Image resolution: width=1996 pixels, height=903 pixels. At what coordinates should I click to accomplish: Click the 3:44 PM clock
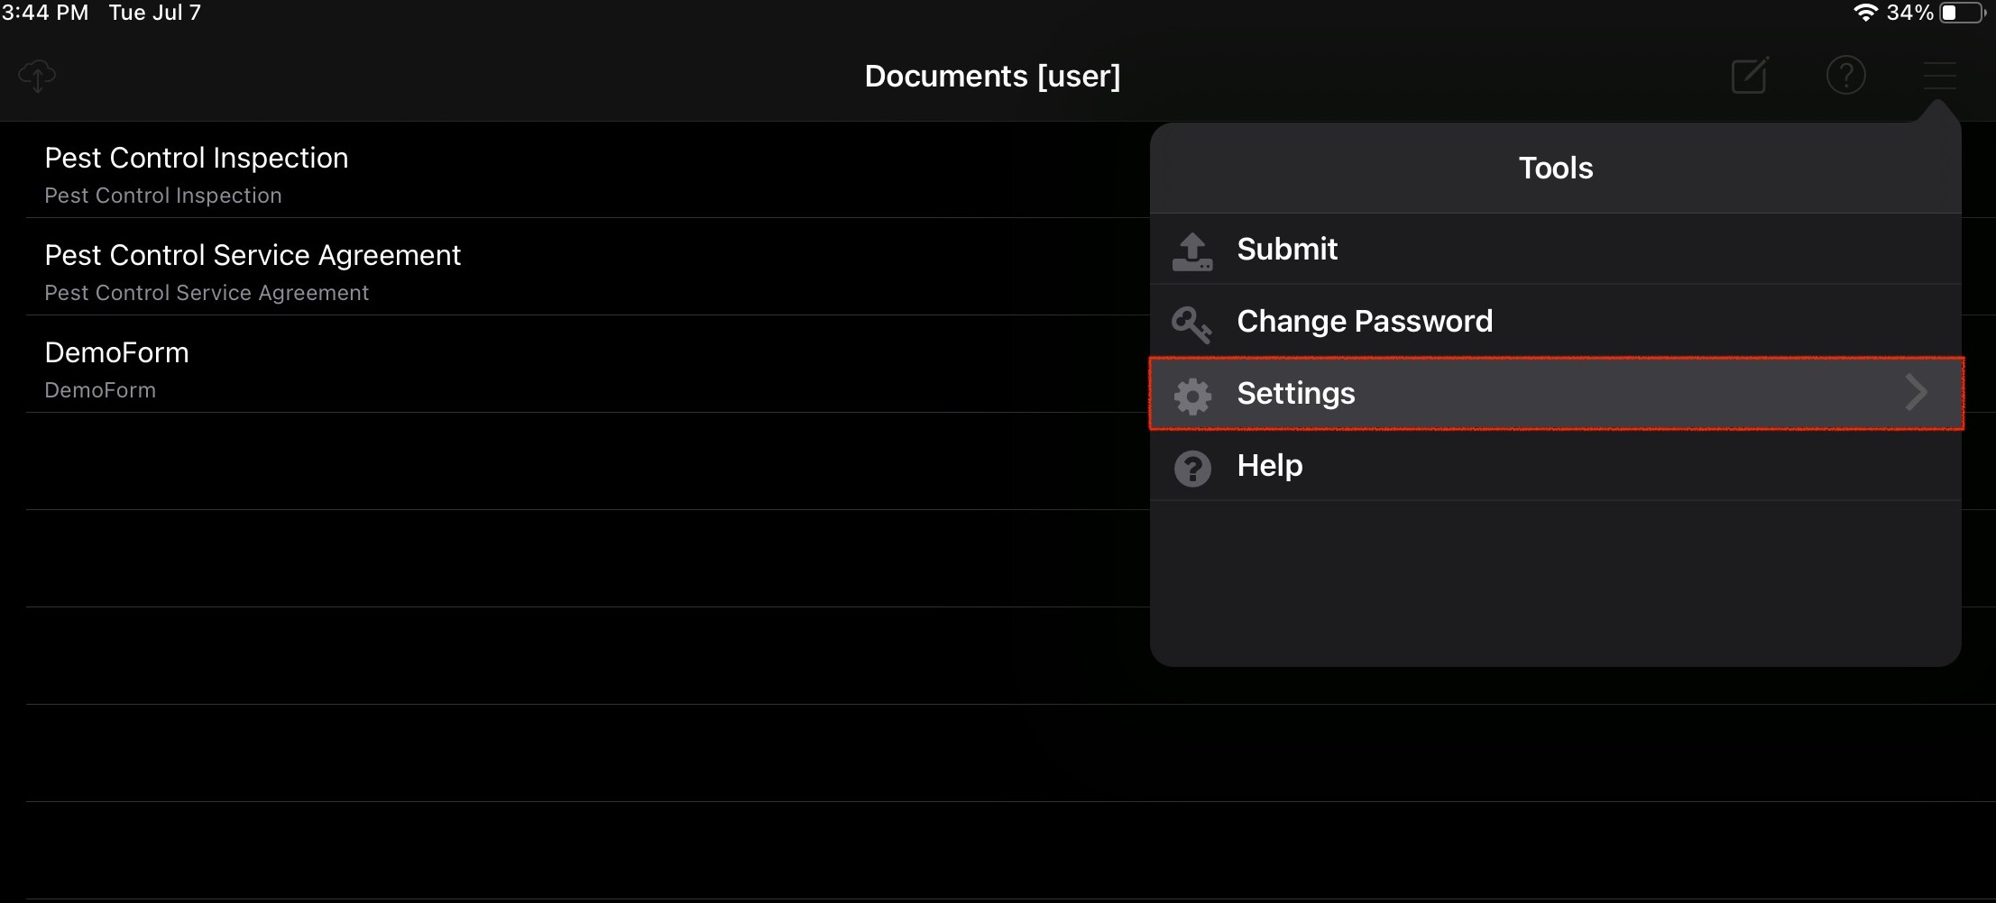coord(45,13)
